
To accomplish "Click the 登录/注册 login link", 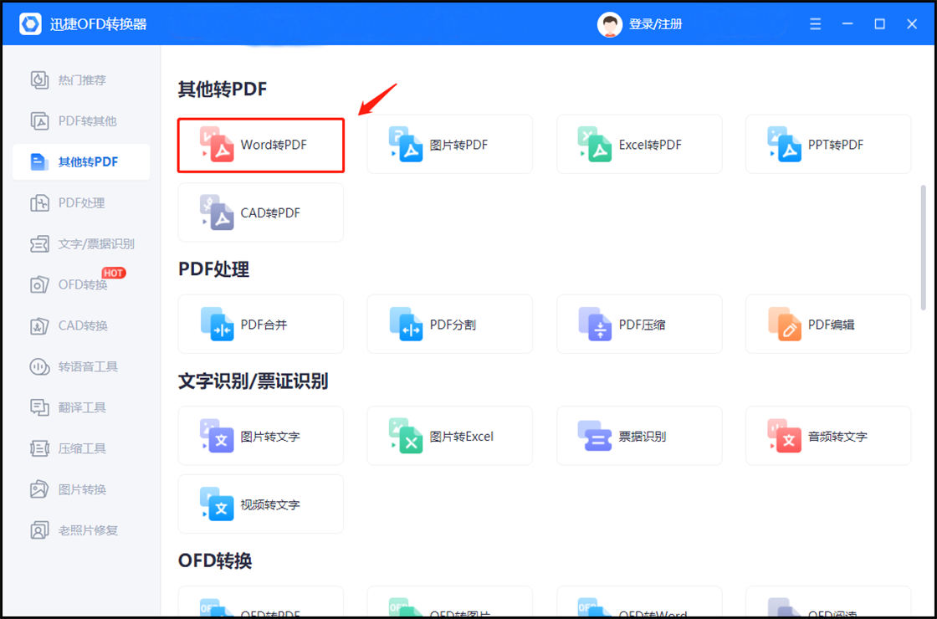I will click(x=656, y=24).
